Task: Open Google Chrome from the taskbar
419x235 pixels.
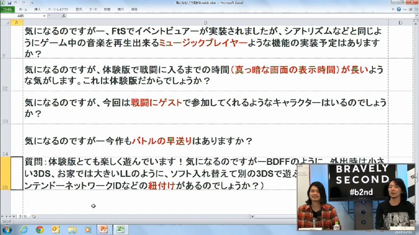Action: (40, 230)
